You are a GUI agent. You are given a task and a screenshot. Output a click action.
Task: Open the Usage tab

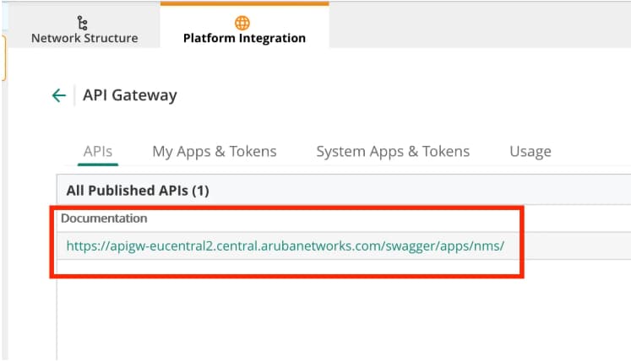click(530, 152)
